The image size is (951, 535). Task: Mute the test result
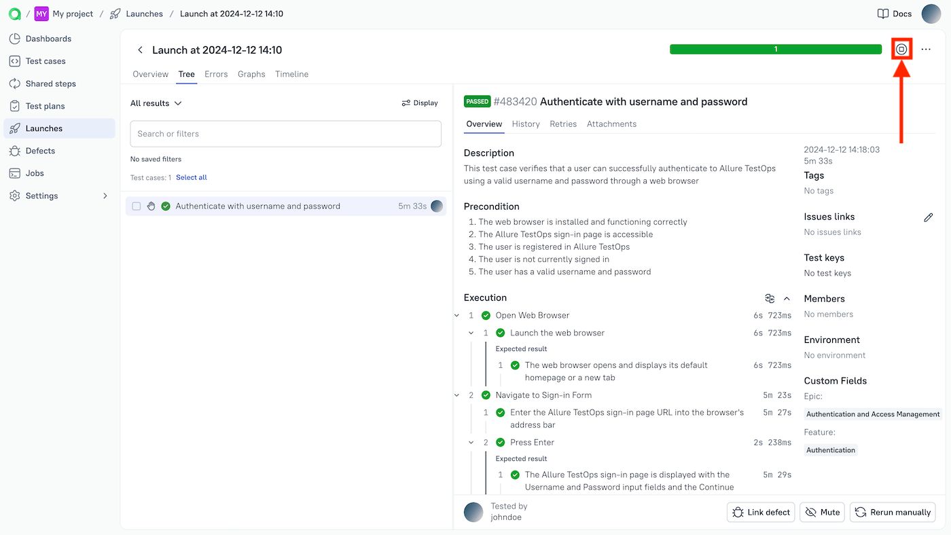(x=822, y=513)
